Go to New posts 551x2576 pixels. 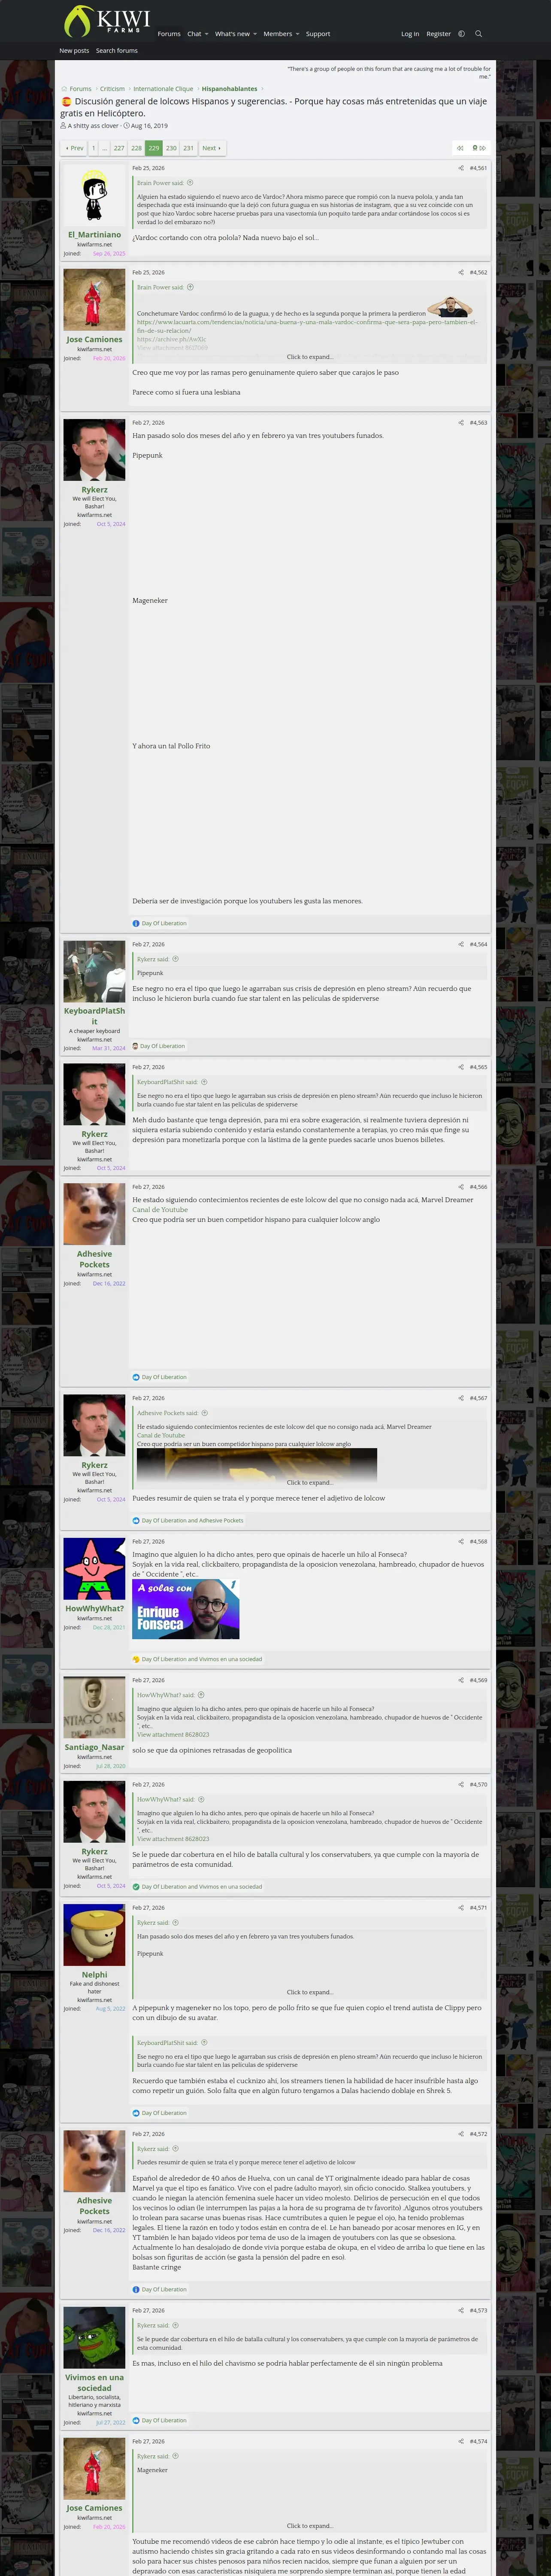(74, 50)
